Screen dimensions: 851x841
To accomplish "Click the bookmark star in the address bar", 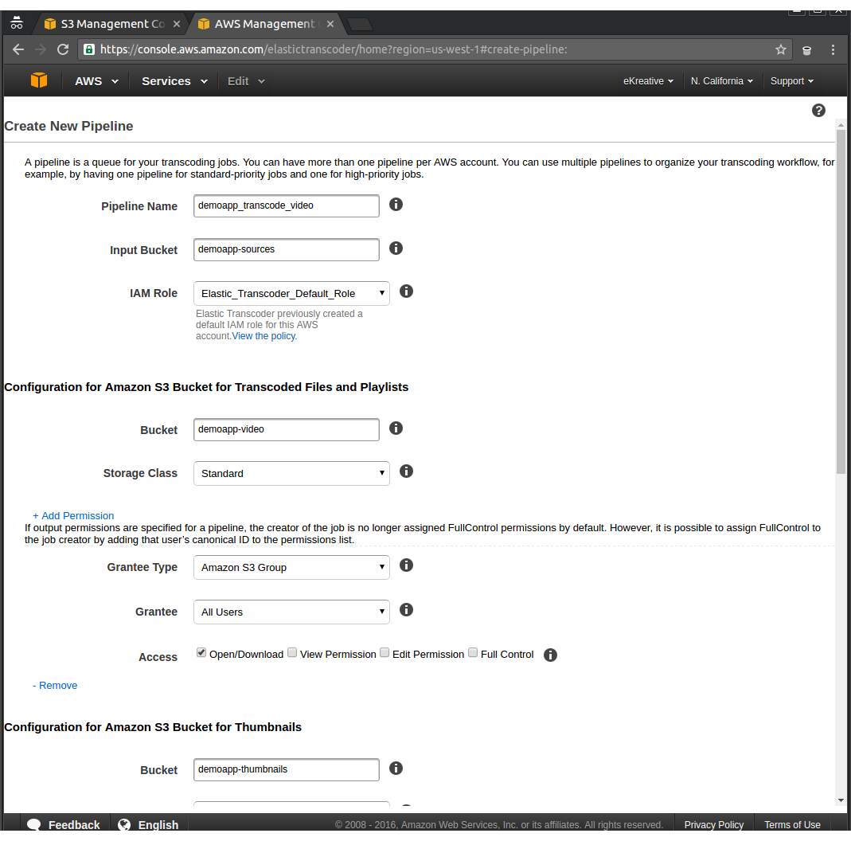I will point(780,49).
